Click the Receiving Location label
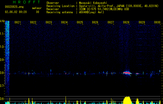Viewport: 163px width, 104px height. coord(60,6)
